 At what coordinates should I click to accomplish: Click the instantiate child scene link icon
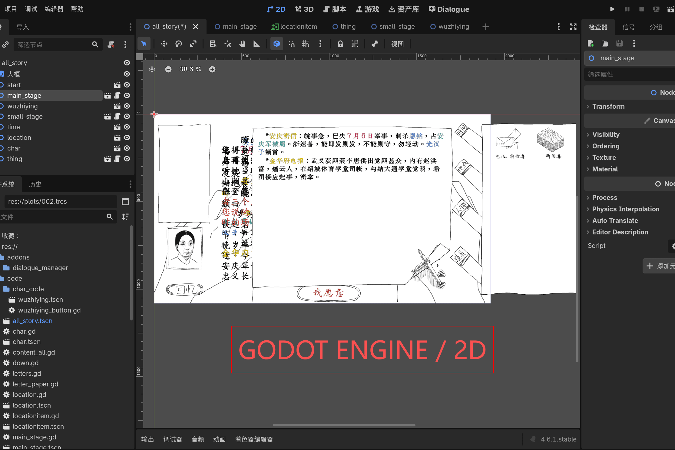tap(5, 45)
